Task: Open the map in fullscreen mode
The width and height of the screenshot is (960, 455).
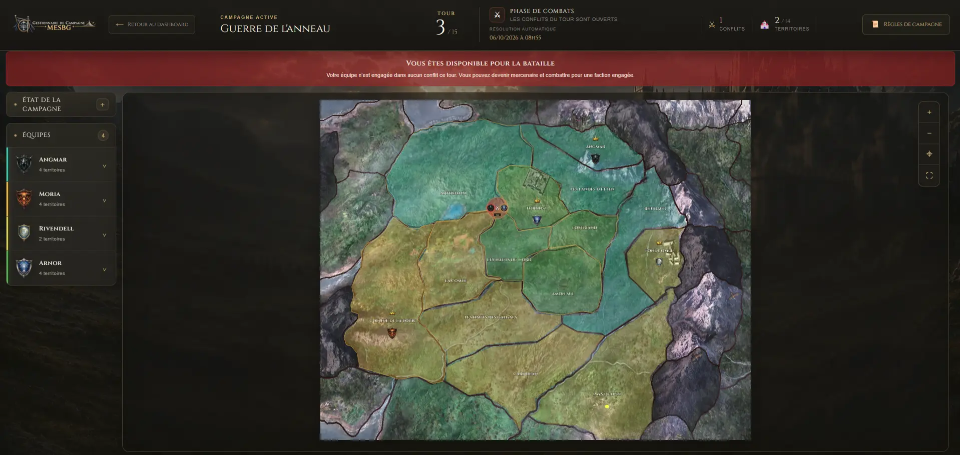Action: coord(929,175)
